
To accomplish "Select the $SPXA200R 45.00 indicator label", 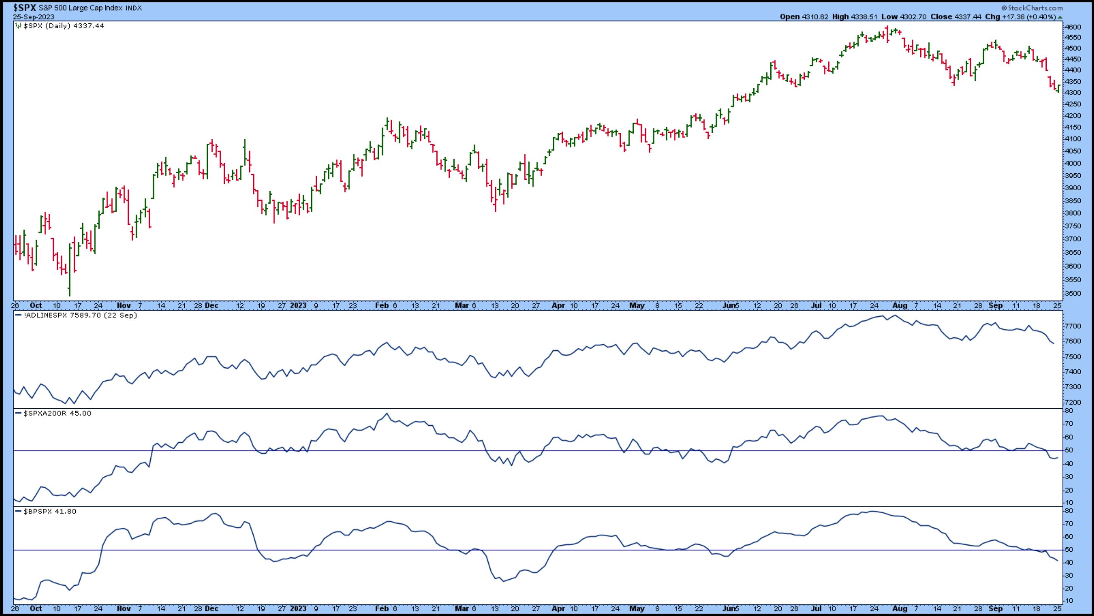I will point(57,414).
